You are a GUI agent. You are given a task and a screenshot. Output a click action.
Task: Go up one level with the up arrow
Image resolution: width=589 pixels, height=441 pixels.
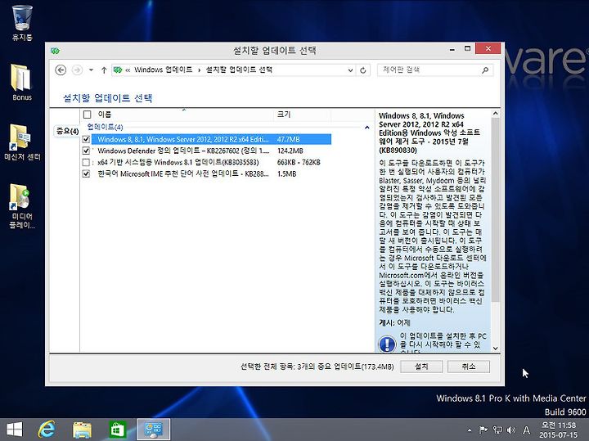pyautogui.click(x=104, y=70)
